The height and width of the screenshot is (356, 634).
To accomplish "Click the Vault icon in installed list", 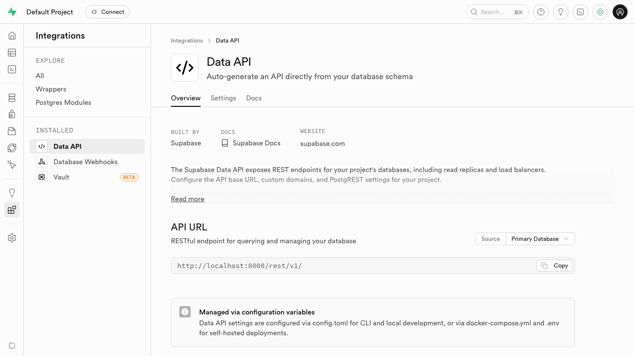I will pos(42,177).
